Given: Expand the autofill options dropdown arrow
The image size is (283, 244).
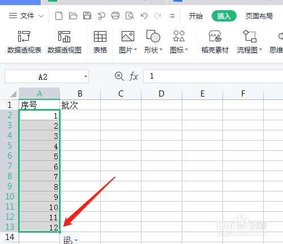Looking at the screenshot, I should tap(76, 240).
